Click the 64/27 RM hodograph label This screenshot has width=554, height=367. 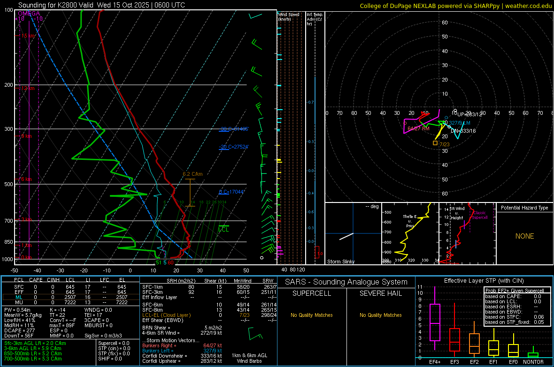418,128
